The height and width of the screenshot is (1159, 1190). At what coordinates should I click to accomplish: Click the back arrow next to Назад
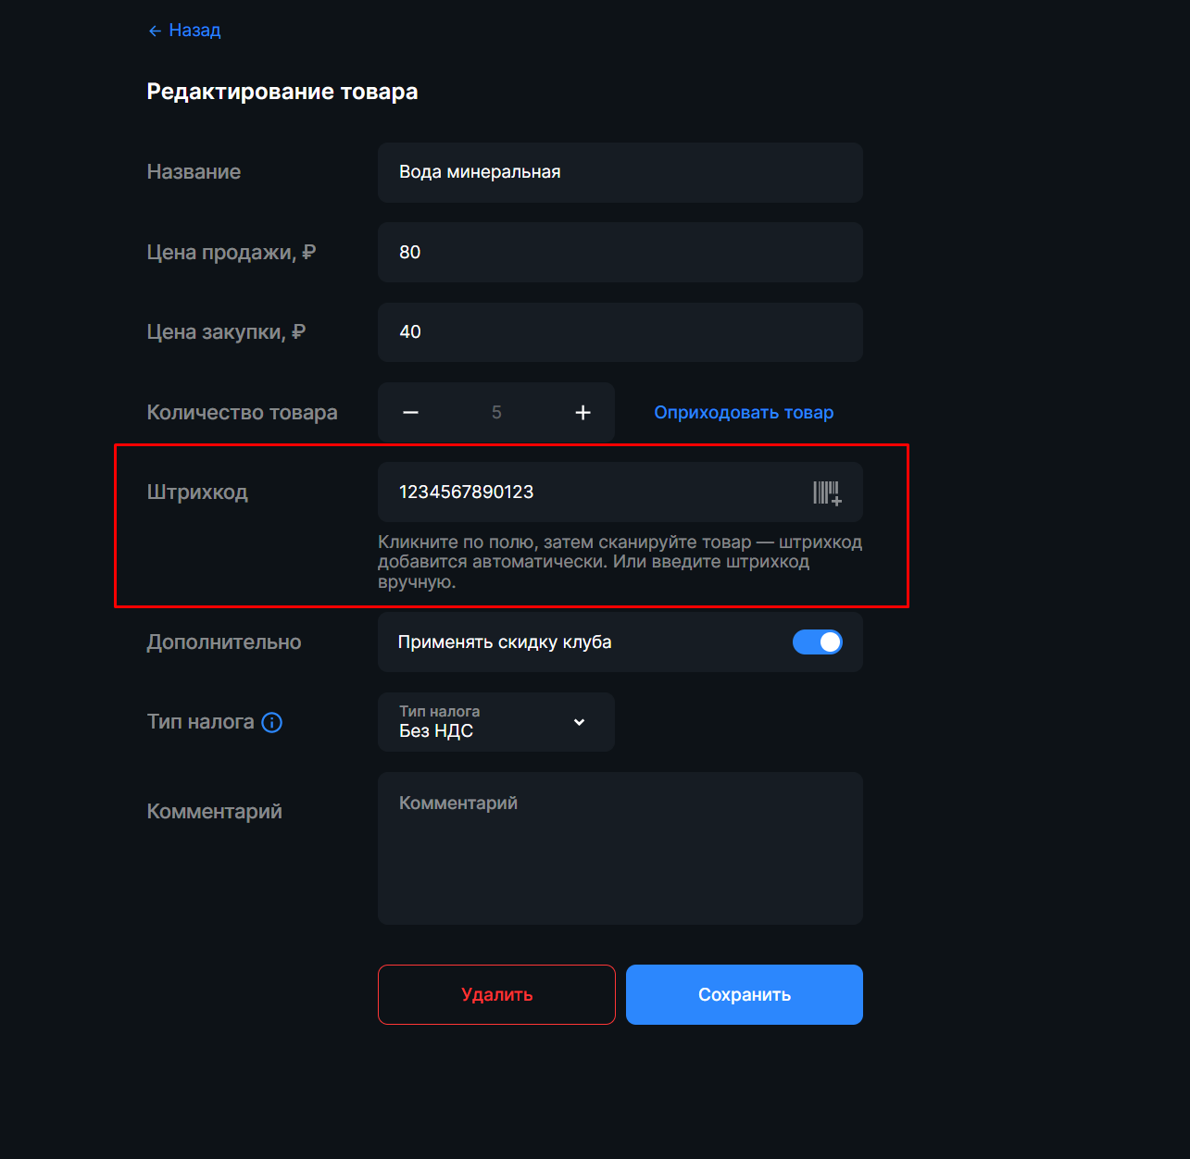154,30
